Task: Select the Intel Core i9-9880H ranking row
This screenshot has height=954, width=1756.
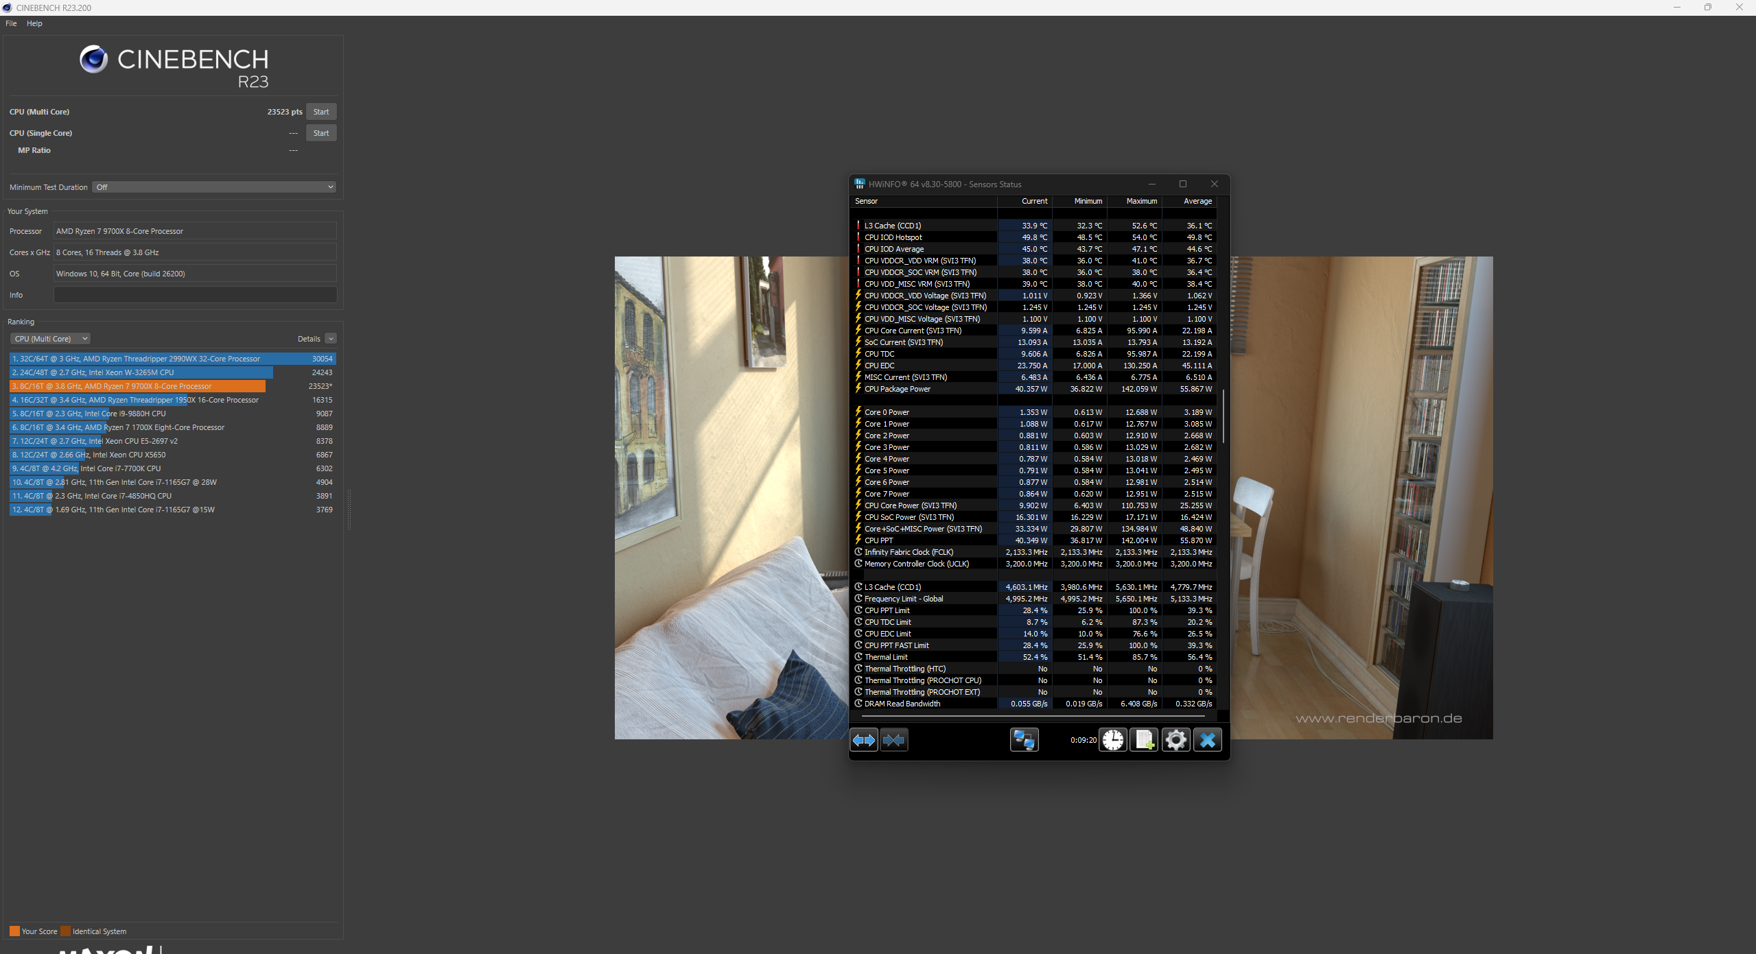Action: [172, 414]
